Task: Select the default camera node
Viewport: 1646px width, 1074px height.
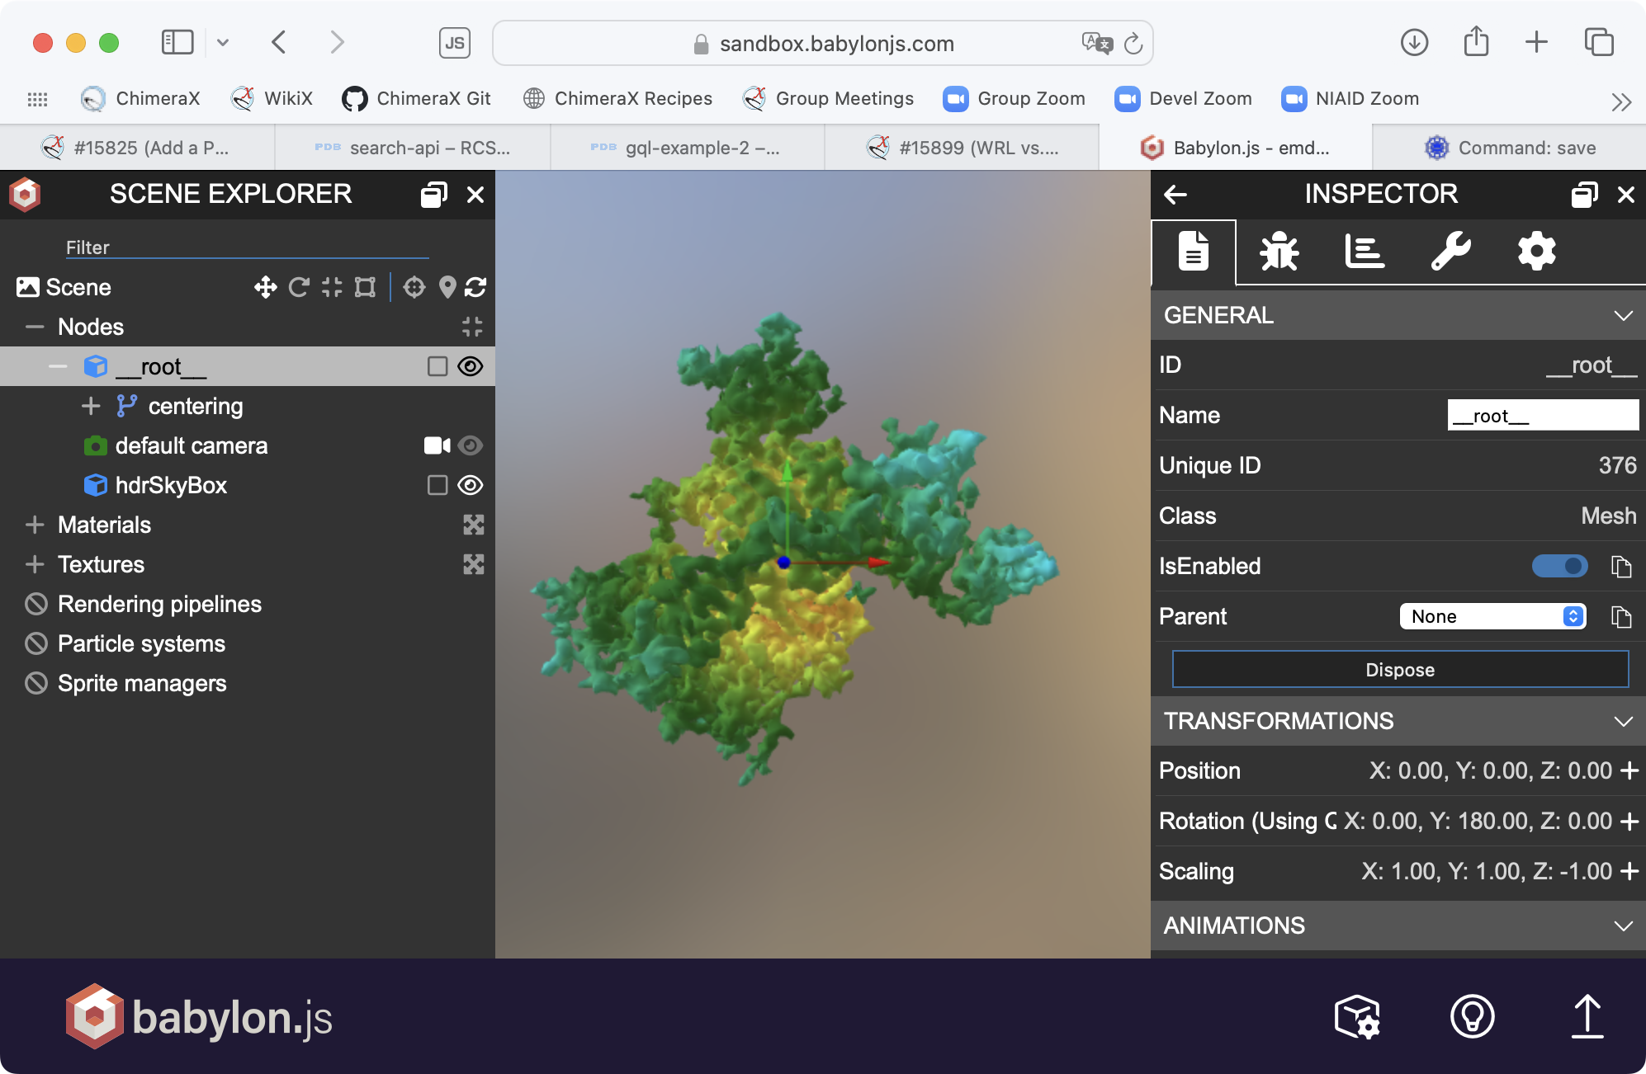Action: (x=192, y=445)
